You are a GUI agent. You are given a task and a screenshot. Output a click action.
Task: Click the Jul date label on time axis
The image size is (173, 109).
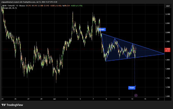(x=54, y=99)
